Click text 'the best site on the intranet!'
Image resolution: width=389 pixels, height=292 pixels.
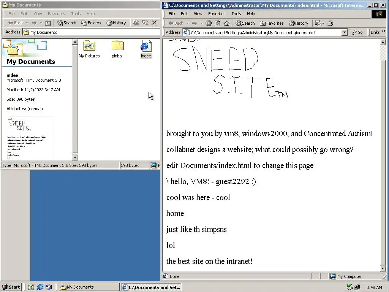[209, 261]
